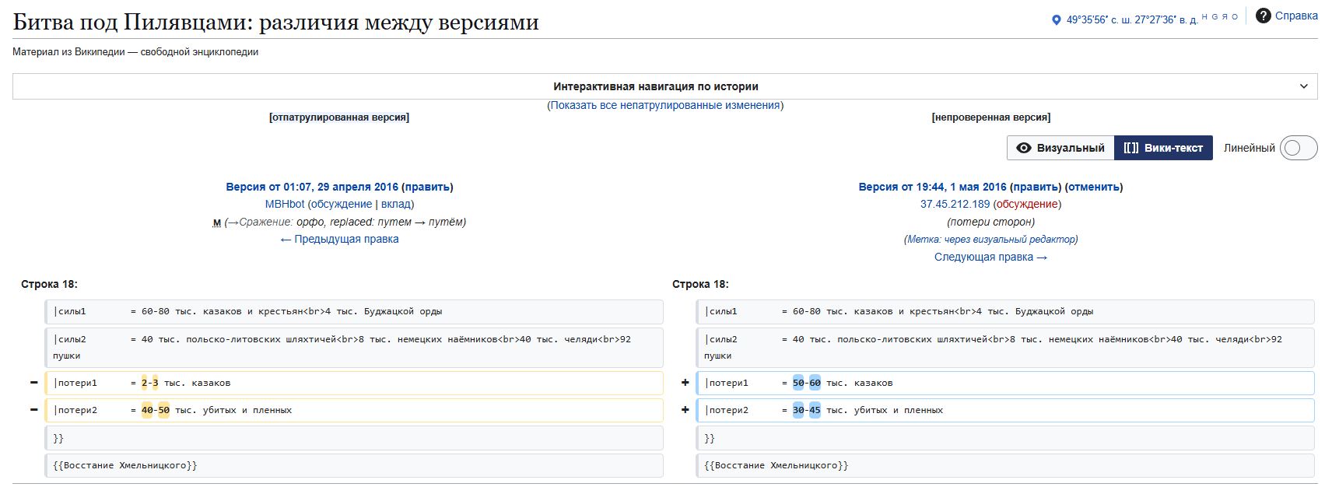Click править for the 1 мая version
Image resolution: width=1325 pixels, height=494 pixels.
coord(1036,187)
